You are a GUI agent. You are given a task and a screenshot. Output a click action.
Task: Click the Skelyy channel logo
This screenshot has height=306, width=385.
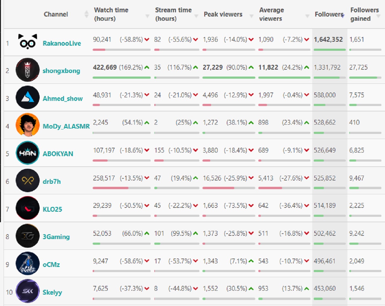point(28,291)
